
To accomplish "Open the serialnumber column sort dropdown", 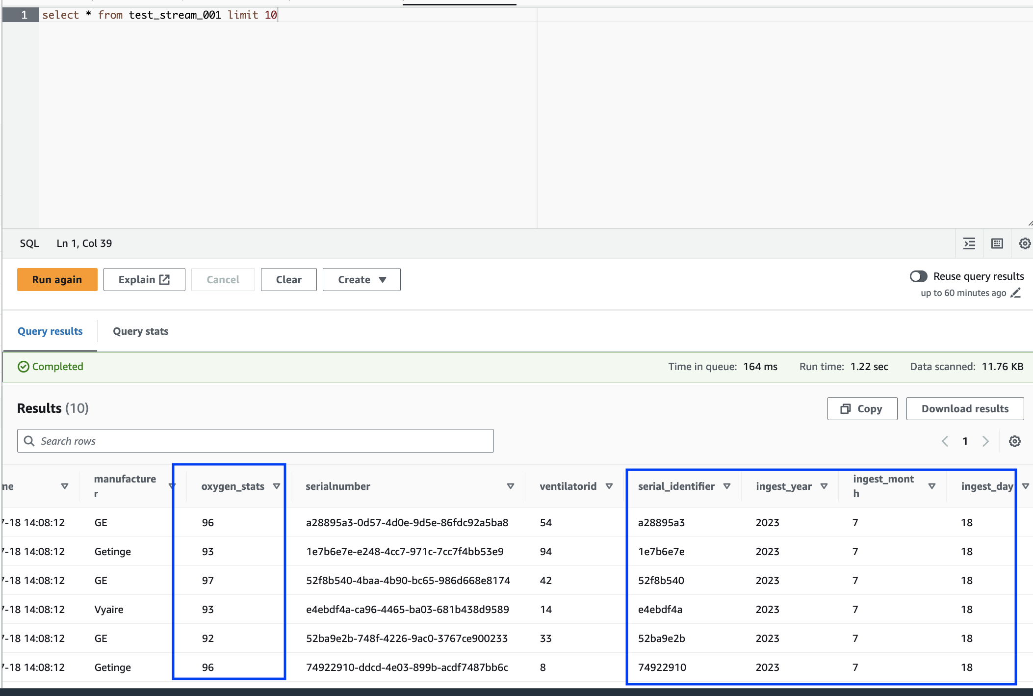I will click(511, 486).
